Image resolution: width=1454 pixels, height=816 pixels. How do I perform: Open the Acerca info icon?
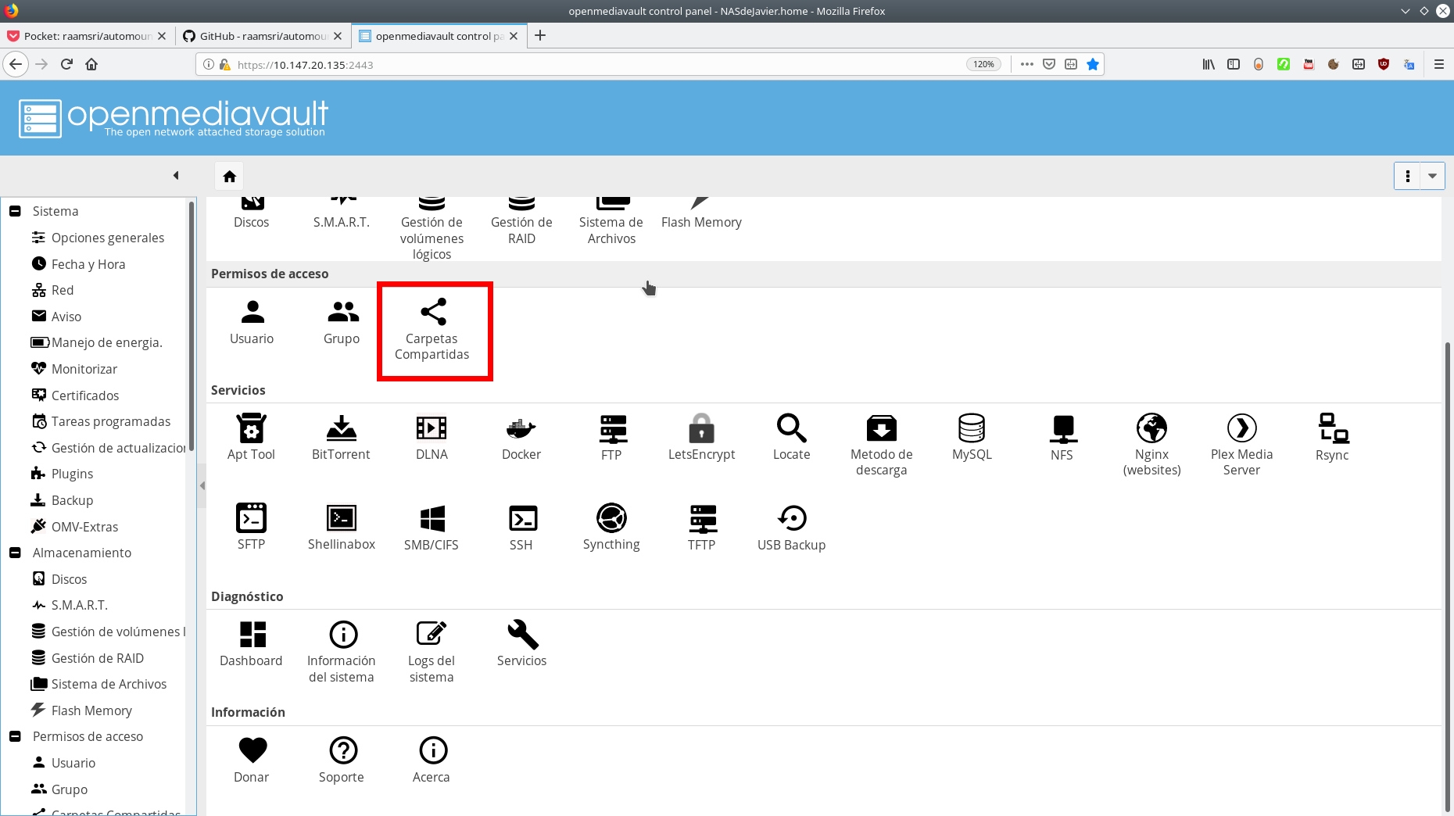pos(432,760)
